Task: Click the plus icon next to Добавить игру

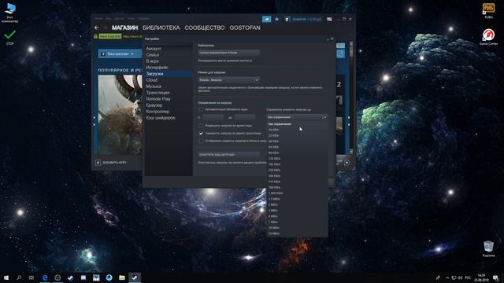Action: (98, 163)
